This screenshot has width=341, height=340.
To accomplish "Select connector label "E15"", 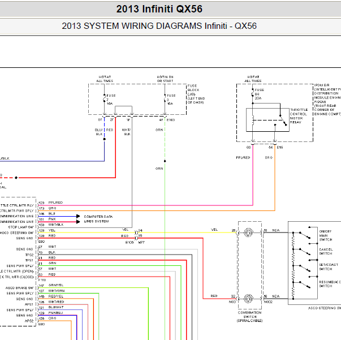I will pos(280,148).
